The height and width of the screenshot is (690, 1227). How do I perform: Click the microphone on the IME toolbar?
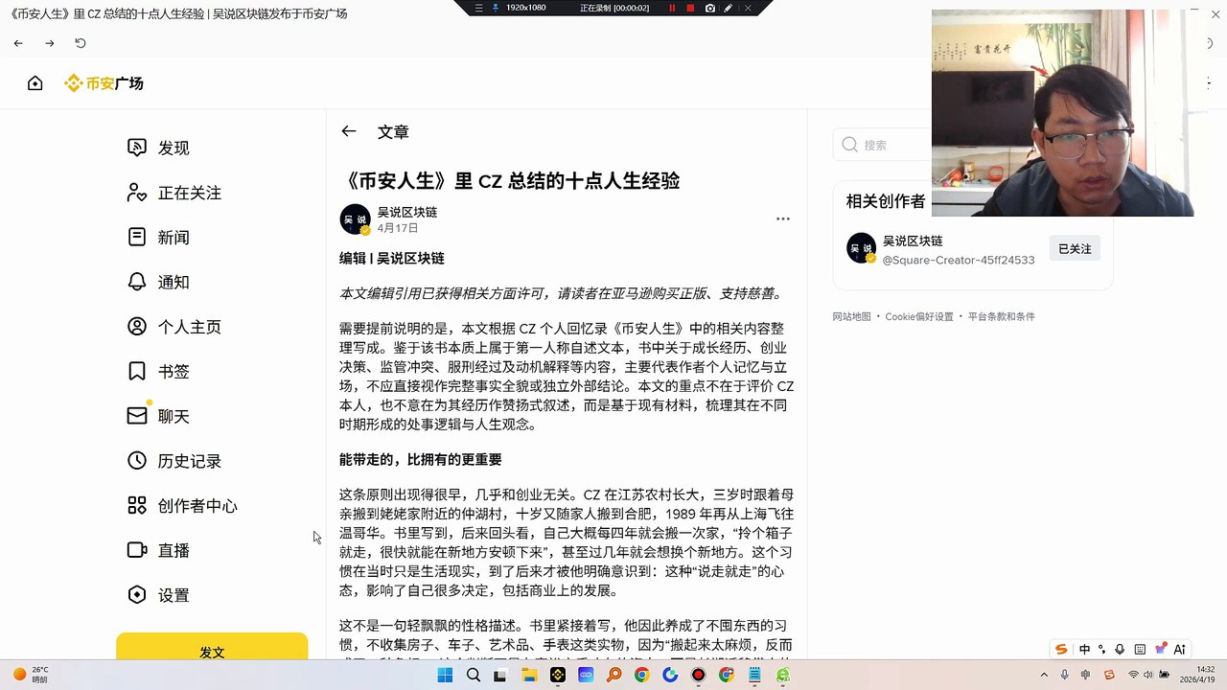point(1120,649)
